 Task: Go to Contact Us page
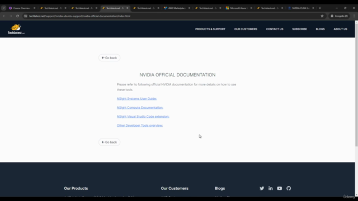coord(275,29)
